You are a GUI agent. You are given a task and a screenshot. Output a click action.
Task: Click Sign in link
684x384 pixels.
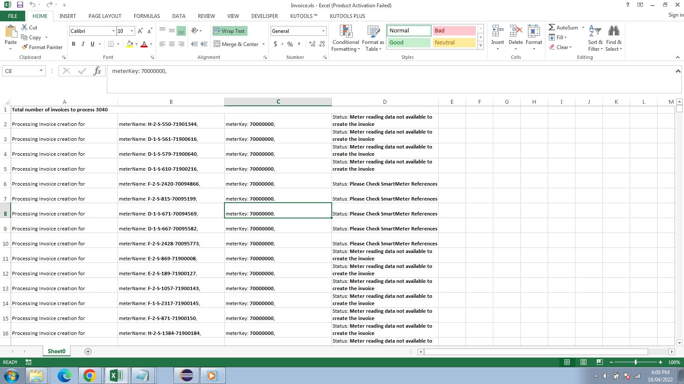(676, 15)
